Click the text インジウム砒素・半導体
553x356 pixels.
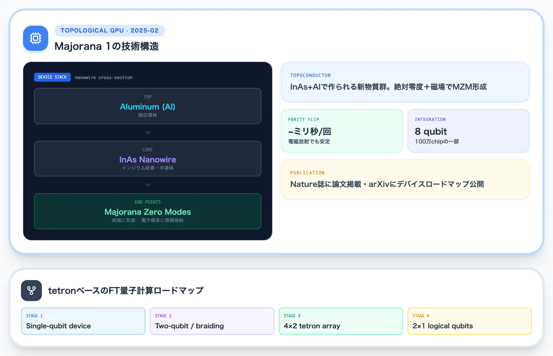148,168
